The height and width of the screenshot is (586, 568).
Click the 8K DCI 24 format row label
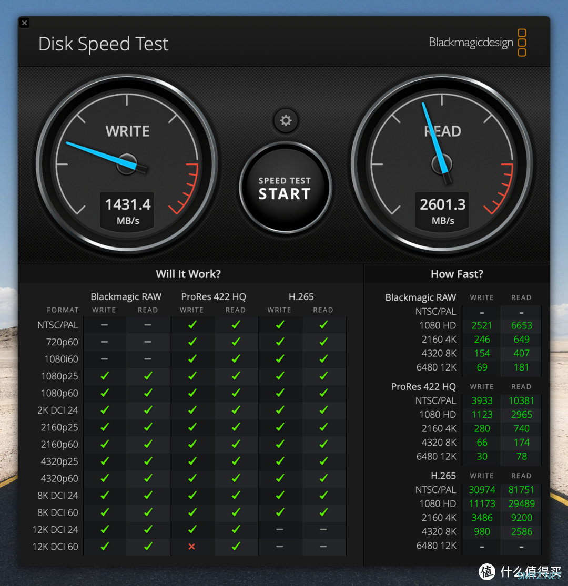(58, 496)
